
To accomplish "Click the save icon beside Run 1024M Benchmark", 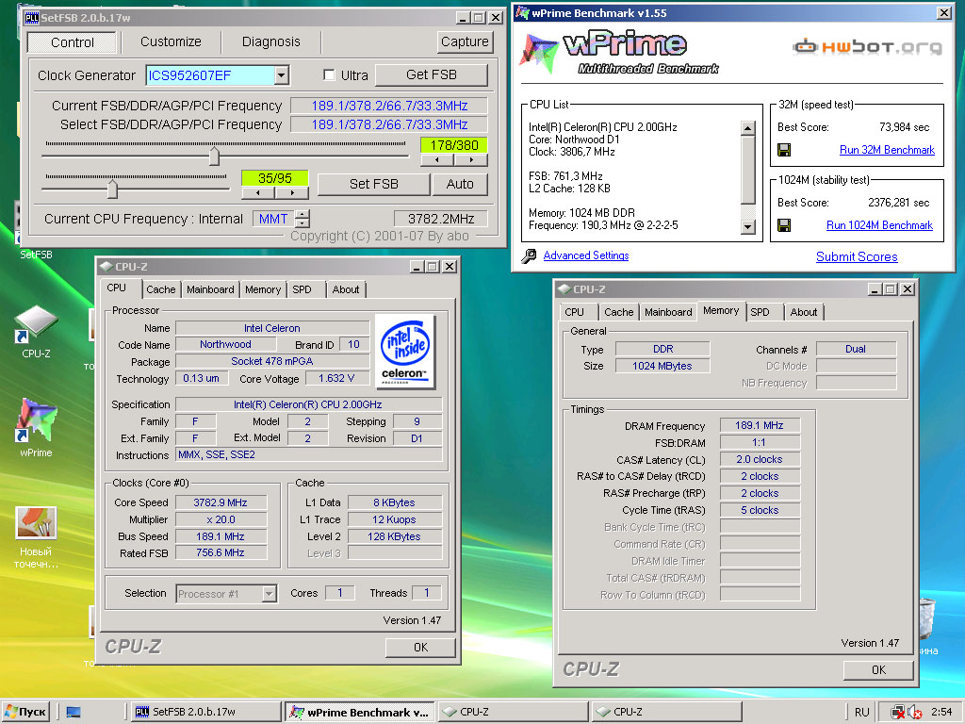I will [x=784, y=225].
